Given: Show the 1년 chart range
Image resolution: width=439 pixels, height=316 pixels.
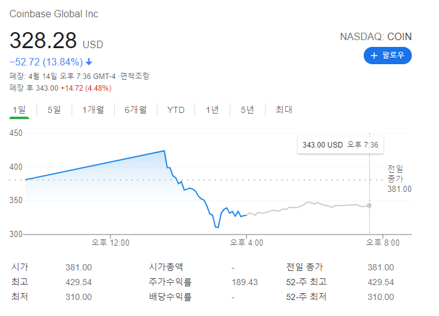Looking at the screenshot, I should pyautogui.click(x=212, y=110).
